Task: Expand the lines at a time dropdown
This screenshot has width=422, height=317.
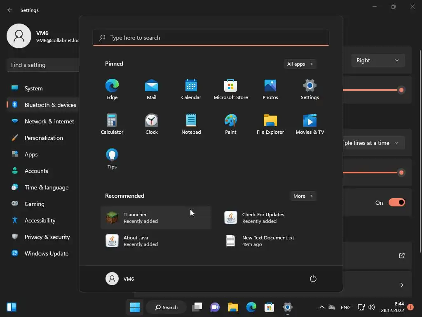Action: pyautogui.click(x=374, y=143)
